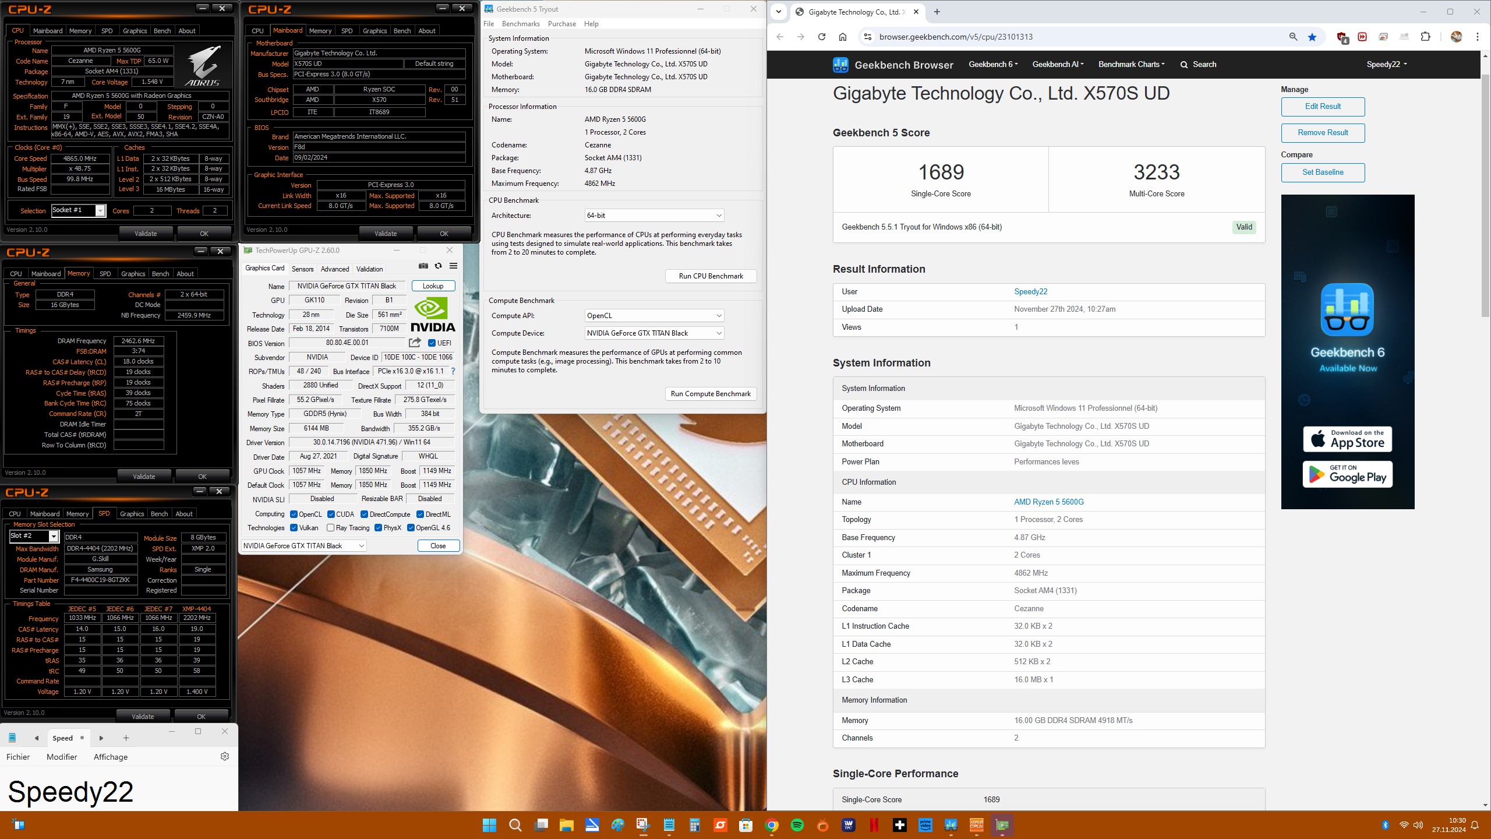Toggle the CUDA checkbox in GPU-Z
Viewport: 1491px width, 839px height.
[331, 514]
